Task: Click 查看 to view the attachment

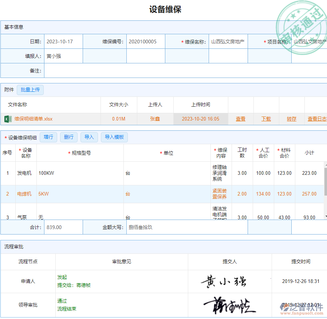Action: pyautogui.click(x=240, y=119)
